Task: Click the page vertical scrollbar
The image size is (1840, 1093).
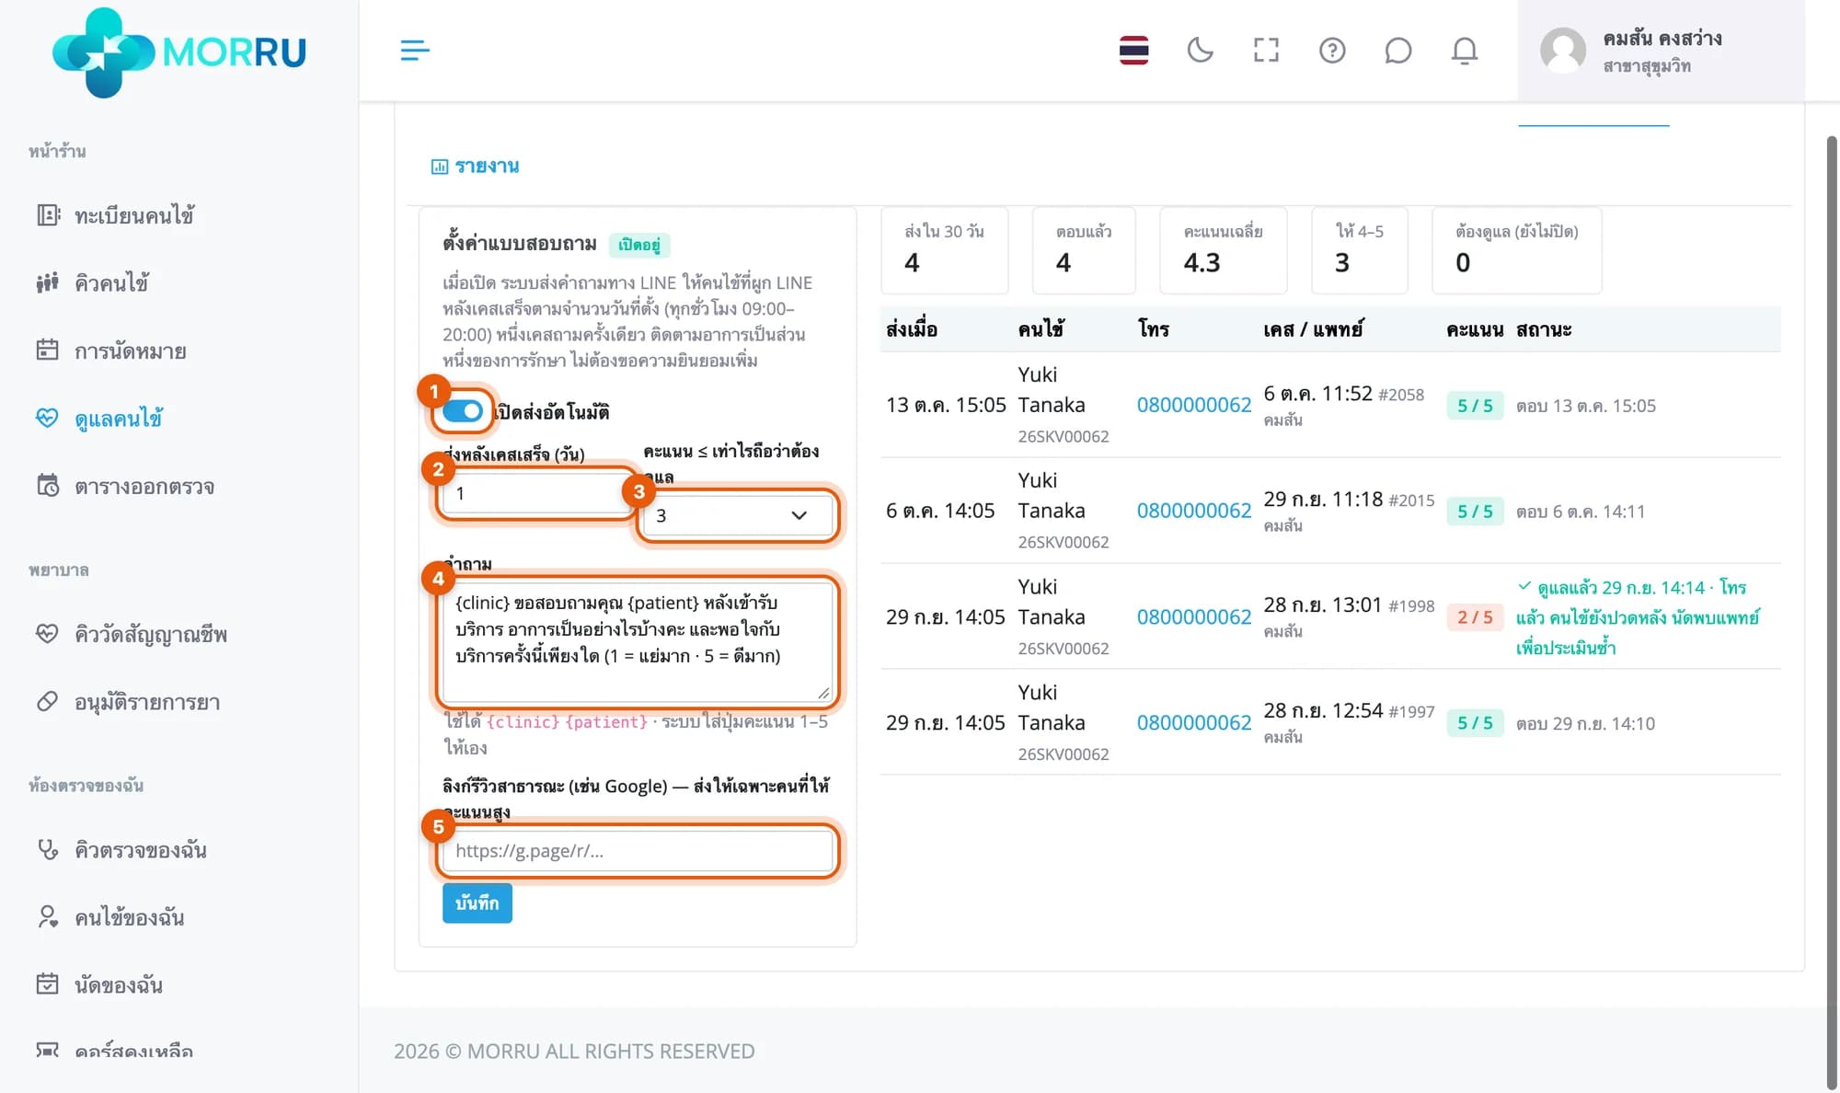Action: pos(1831,607)
